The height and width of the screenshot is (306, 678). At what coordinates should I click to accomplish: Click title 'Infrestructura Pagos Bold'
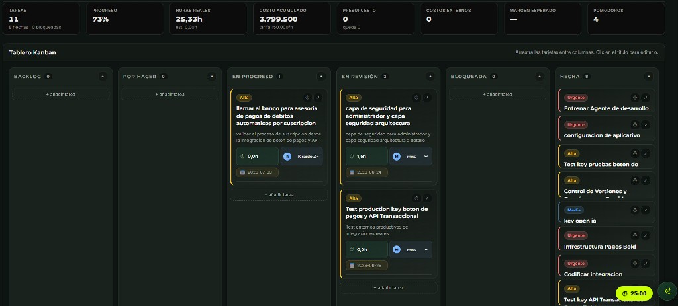[600, 247]
